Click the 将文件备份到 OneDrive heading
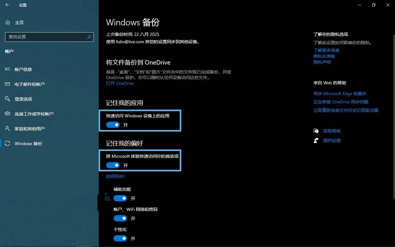Viewport: 395px width, 247px height. tap(138, 62)
